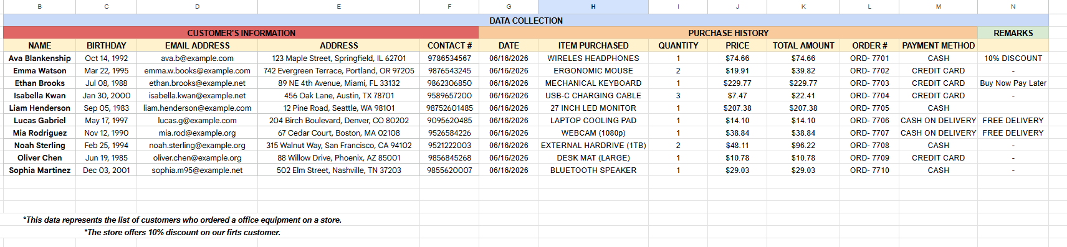Select the Liam Henderson name cell

tap(39, 108)
